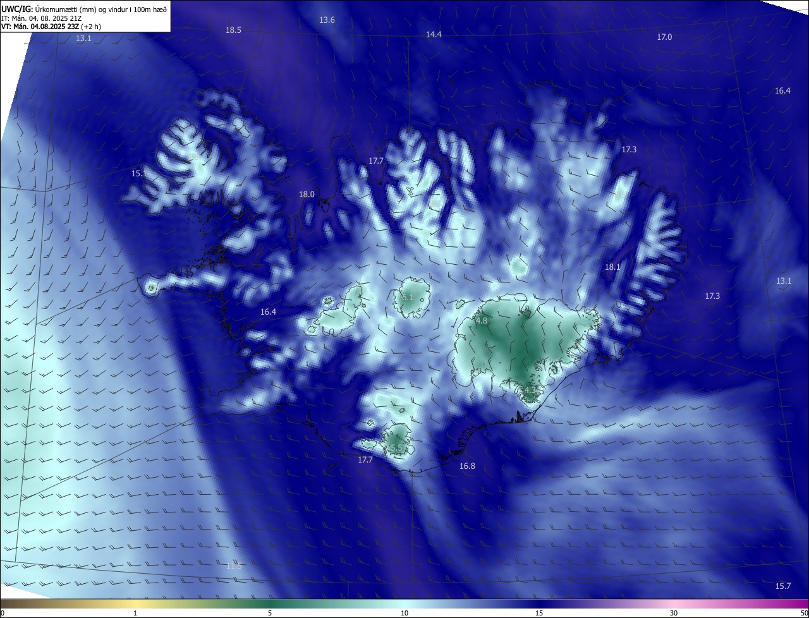Click the IT: Mán. 04. 08. 2025 21Z line

pos(41,18)
